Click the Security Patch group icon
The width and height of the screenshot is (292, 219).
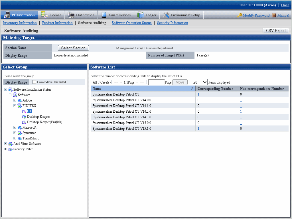[x=11, y=149]
